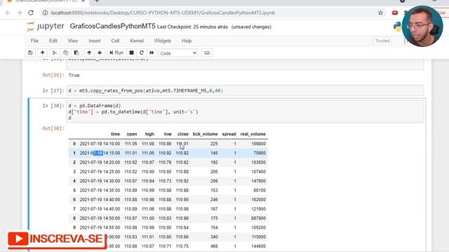This screenshot has height=252, width=449.
Task: Click real_volume value '887900'
Action: click(258, 218)
